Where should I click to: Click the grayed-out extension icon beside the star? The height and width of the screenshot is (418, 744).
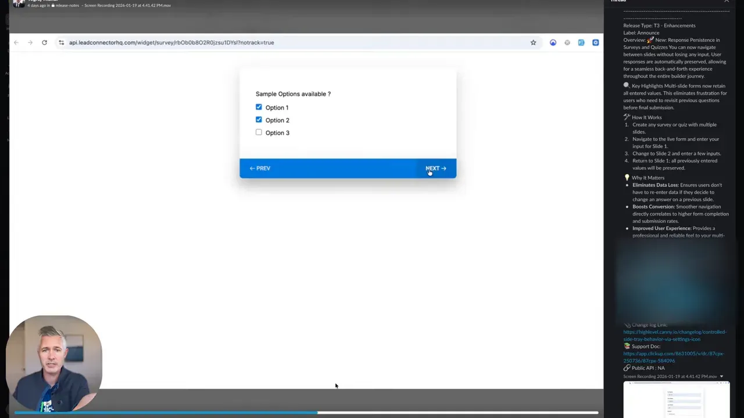pos(567,42)
